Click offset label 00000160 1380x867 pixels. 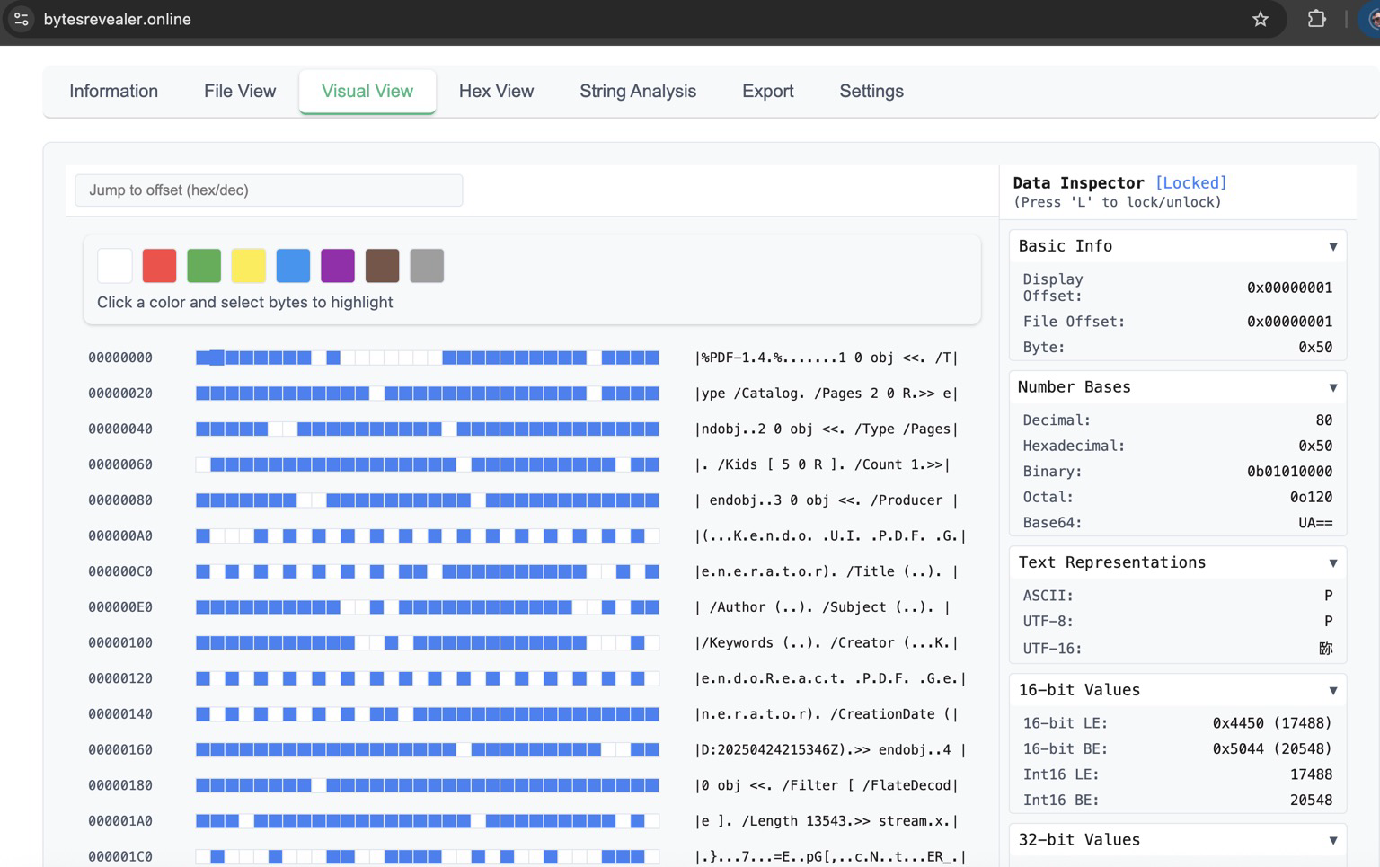click(x=120, y=750)
